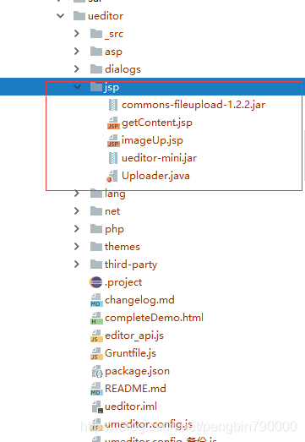Click the ueditor.iml module file icon
Screen dimensions: 305x442
pyautogui.click(x=97, y=407)
